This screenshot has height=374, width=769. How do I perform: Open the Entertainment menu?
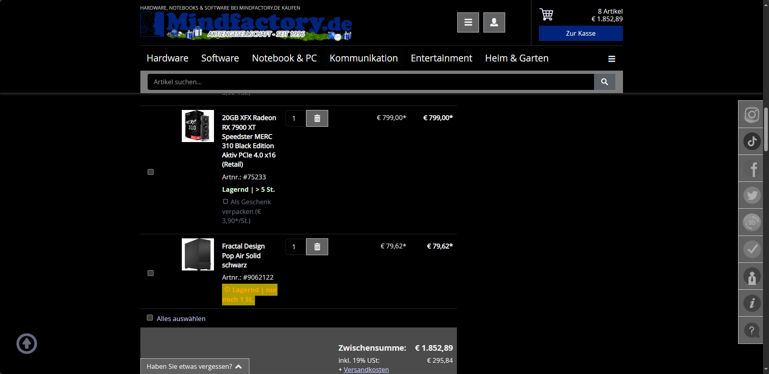[x=441, y=58]
